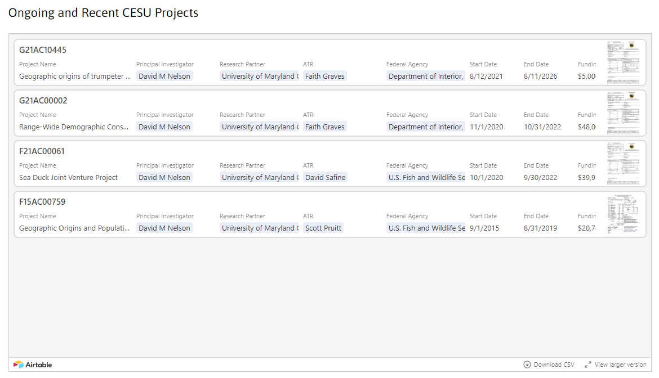659x378 pixels.
Task: Click the Department of Interior tag in G21AC00002
Action: 426,127
